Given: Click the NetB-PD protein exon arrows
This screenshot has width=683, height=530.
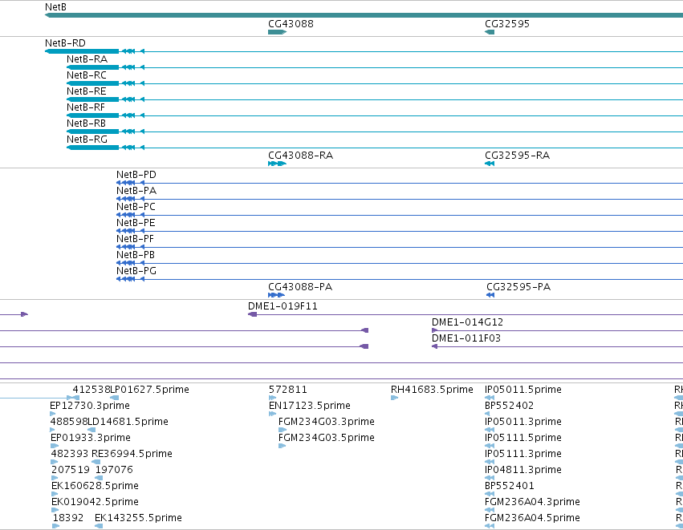Looking at the screenshot, I should coord(130,183).
